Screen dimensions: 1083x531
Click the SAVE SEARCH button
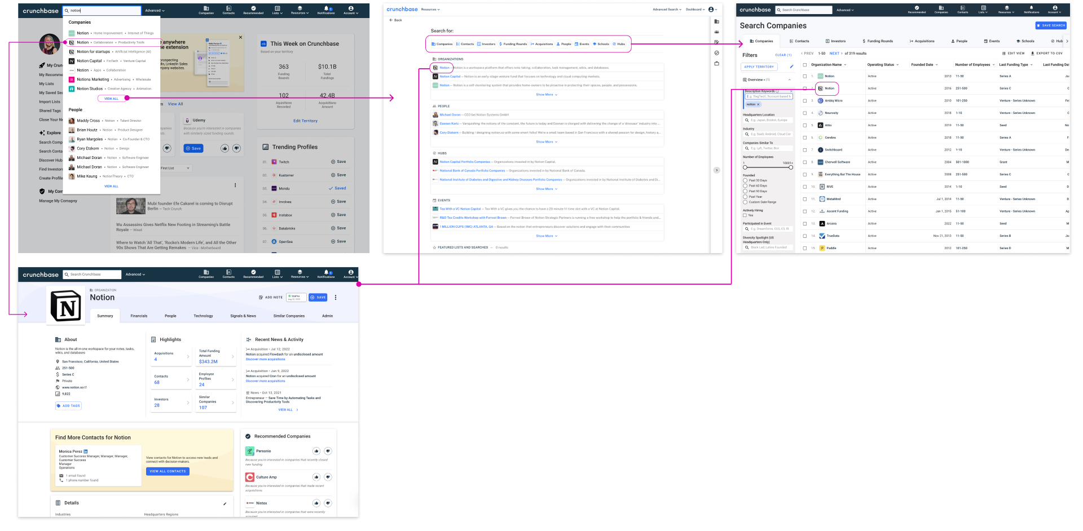(1051, 25)
